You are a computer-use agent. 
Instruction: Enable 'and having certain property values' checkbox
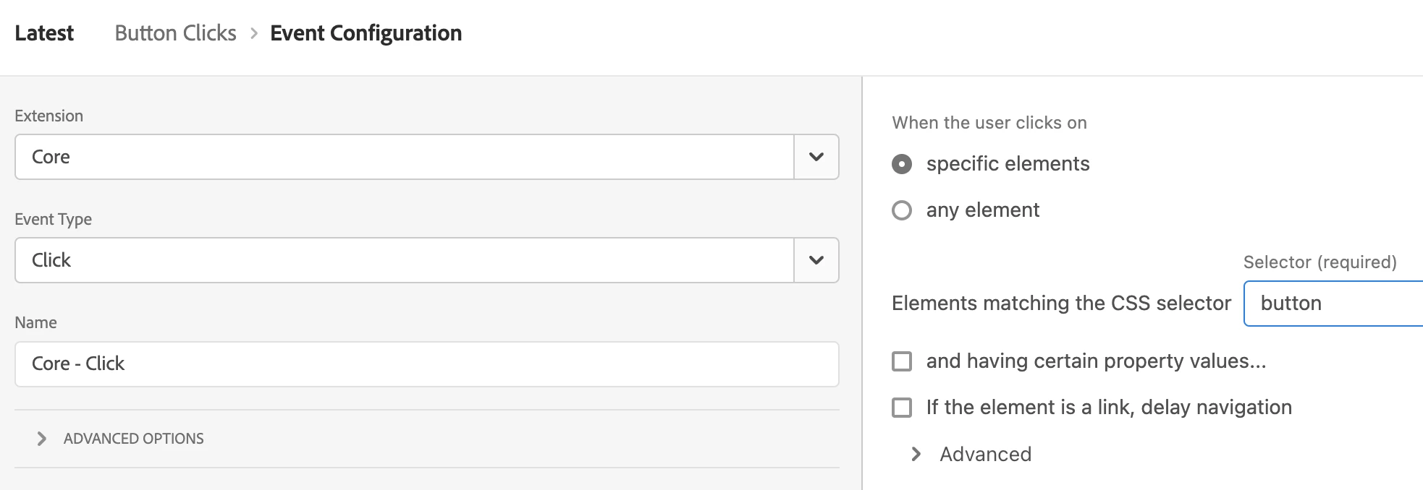point(902,361)
